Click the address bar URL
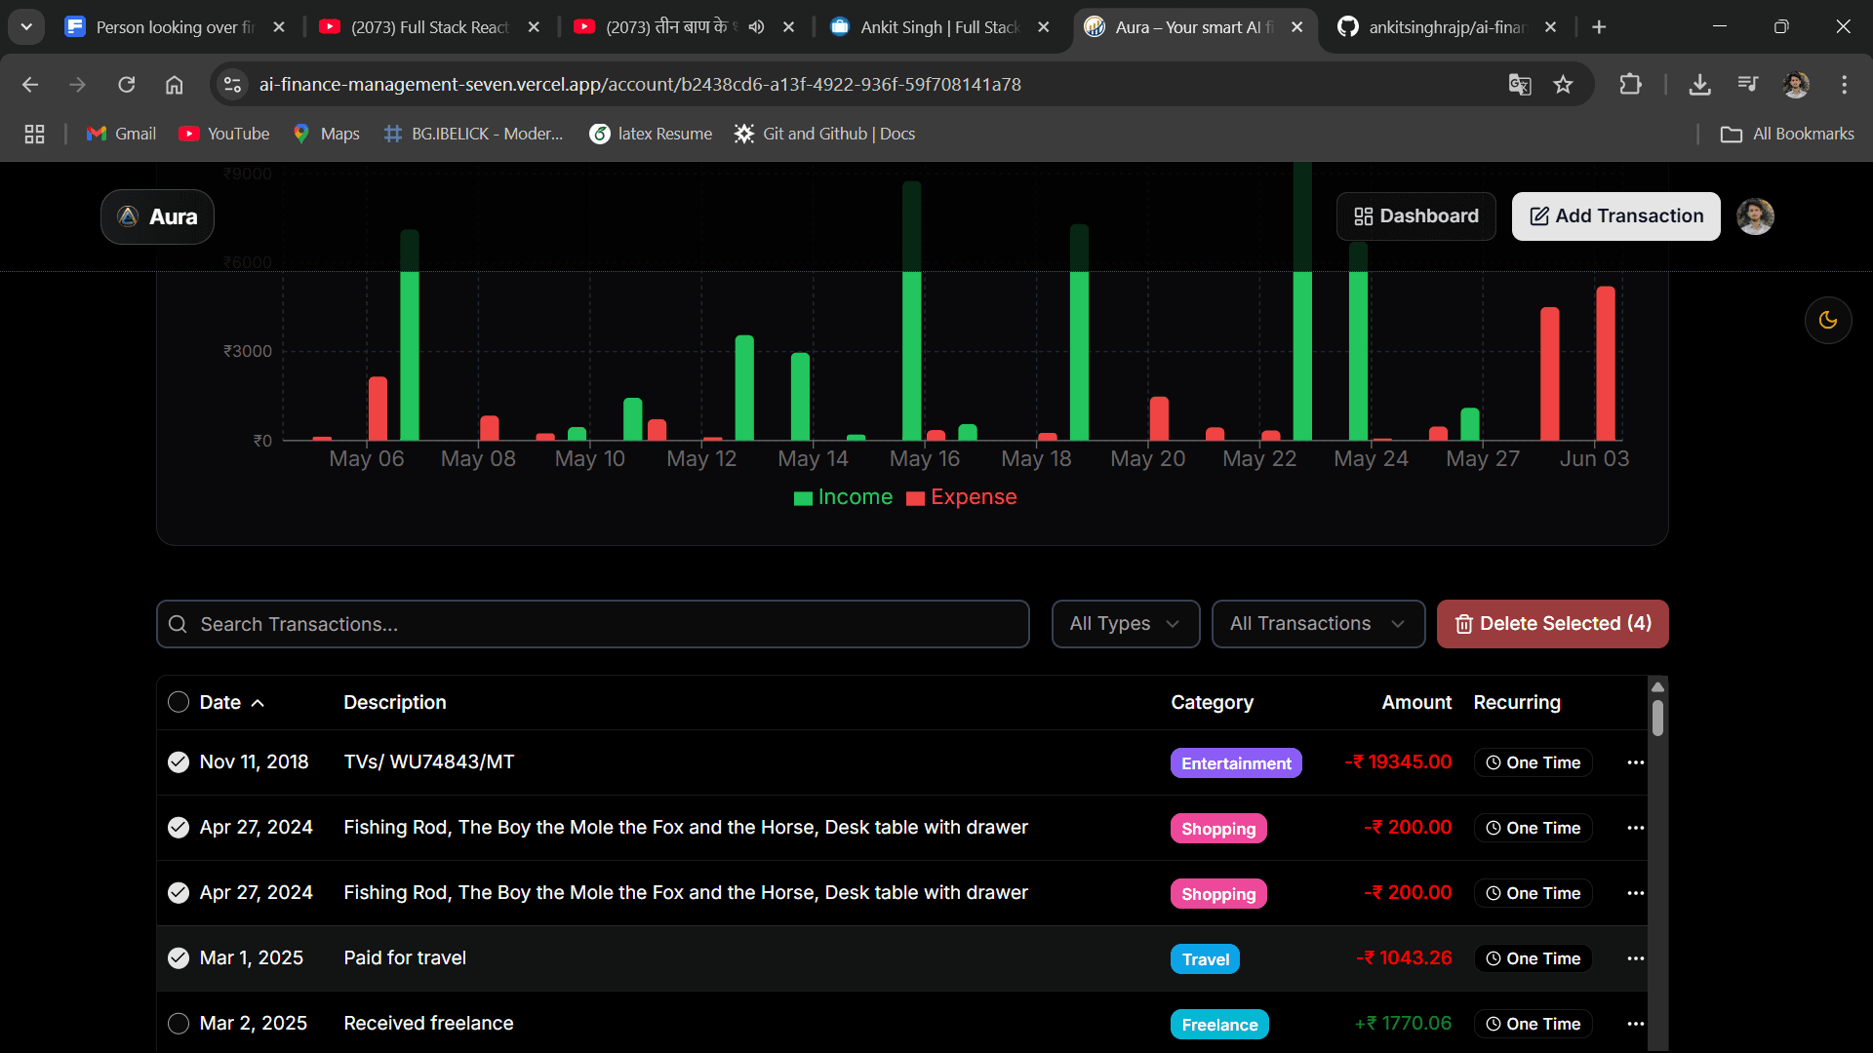 pos(640,85)
